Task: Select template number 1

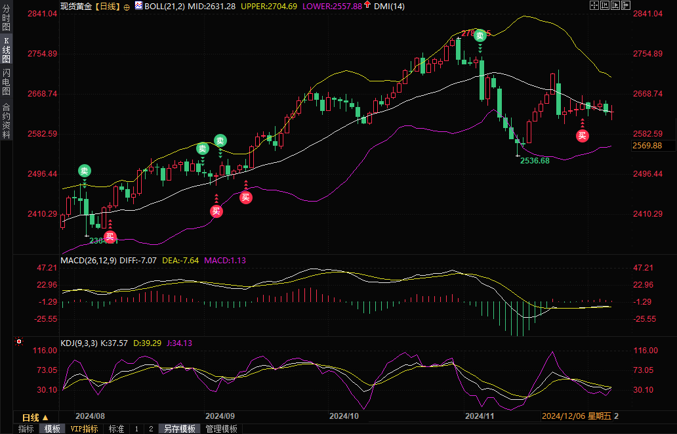Action: point(136,429)
